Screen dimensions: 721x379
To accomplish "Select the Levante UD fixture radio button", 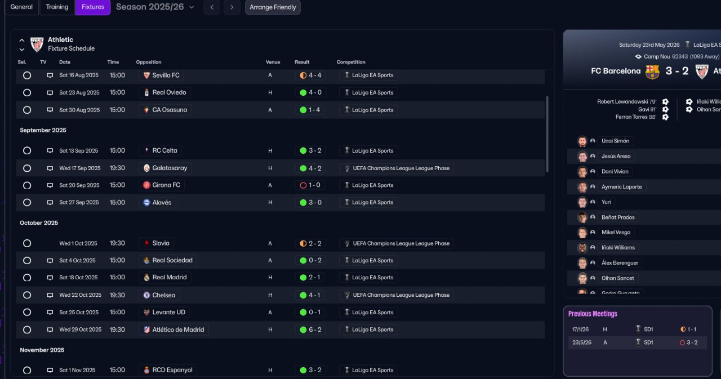I will pyautogui.click(x=27, y=312).
